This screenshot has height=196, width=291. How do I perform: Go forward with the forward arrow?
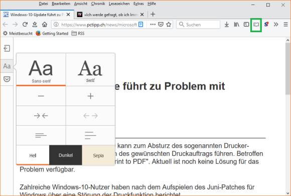pos(15,24)
